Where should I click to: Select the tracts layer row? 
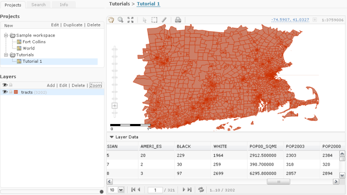[x=52, y=92]
